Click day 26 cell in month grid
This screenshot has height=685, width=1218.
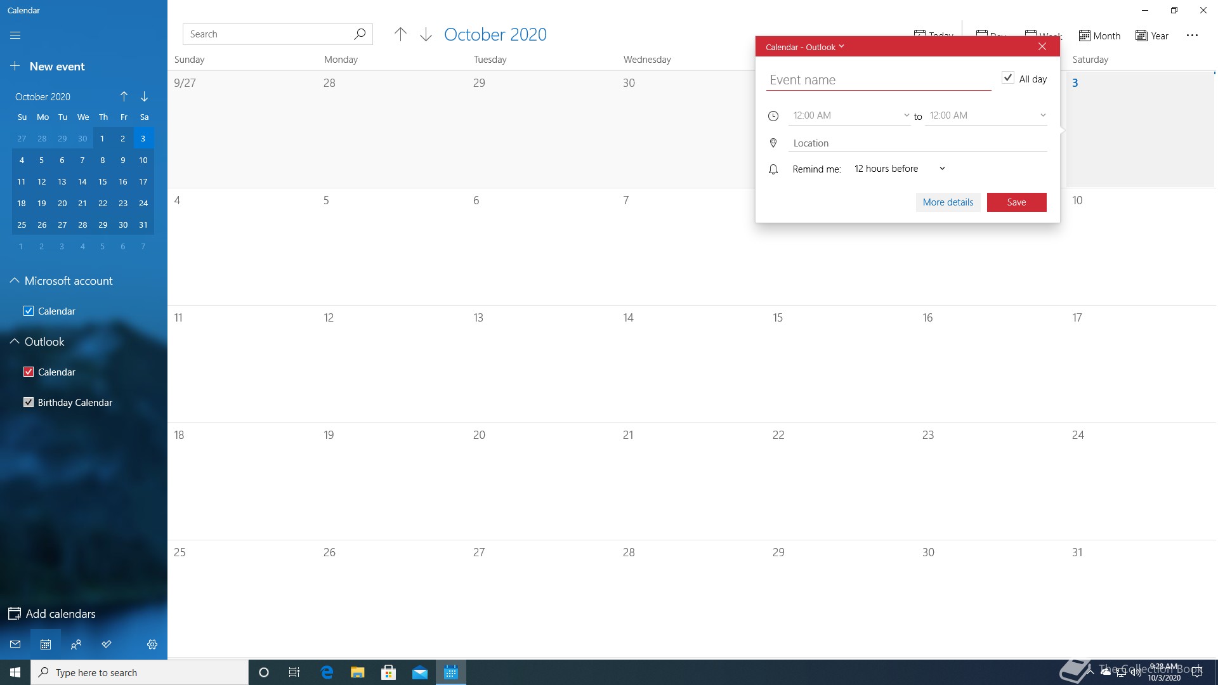[x=392, y=599]
